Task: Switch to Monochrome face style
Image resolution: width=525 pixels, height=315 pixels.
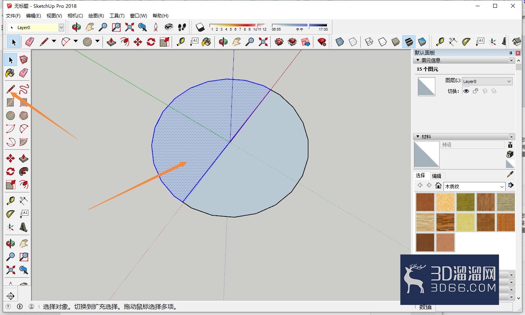Action: point(422,42)
